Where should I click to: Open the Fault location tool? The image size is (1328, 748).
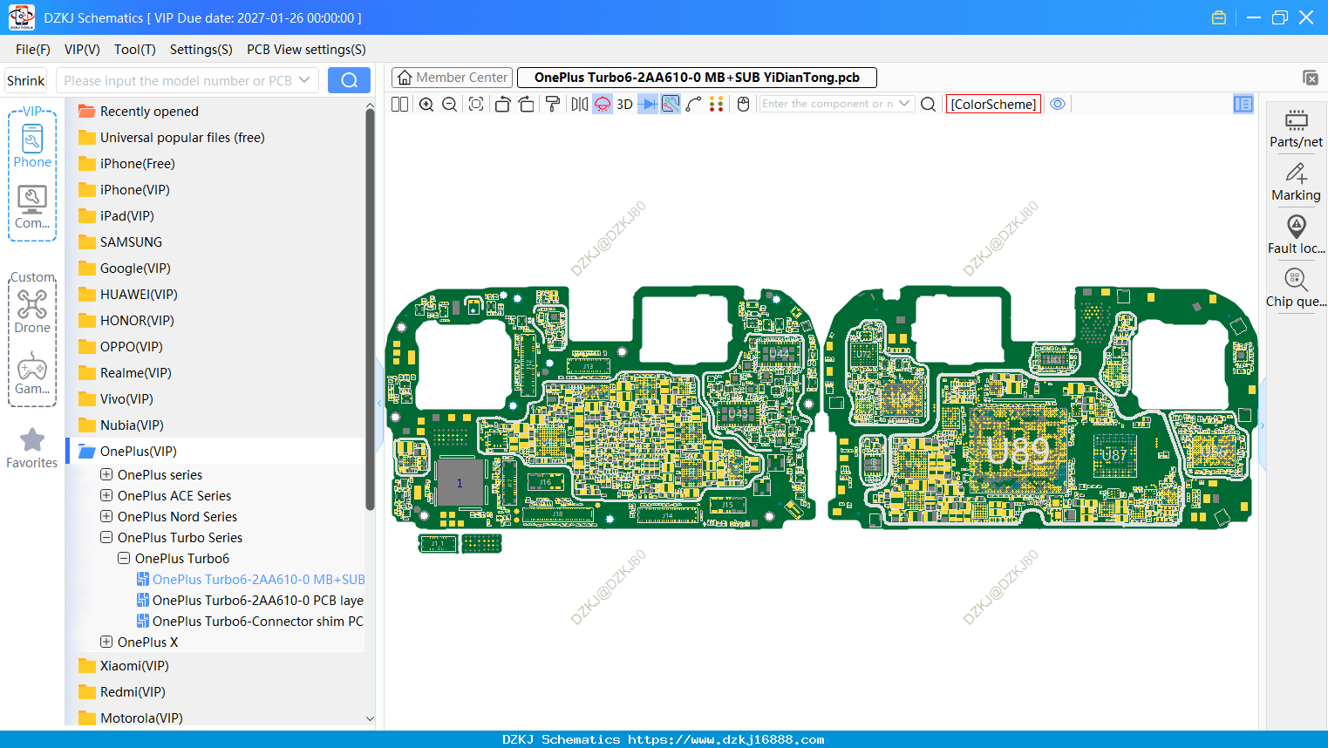[1296, 235]
